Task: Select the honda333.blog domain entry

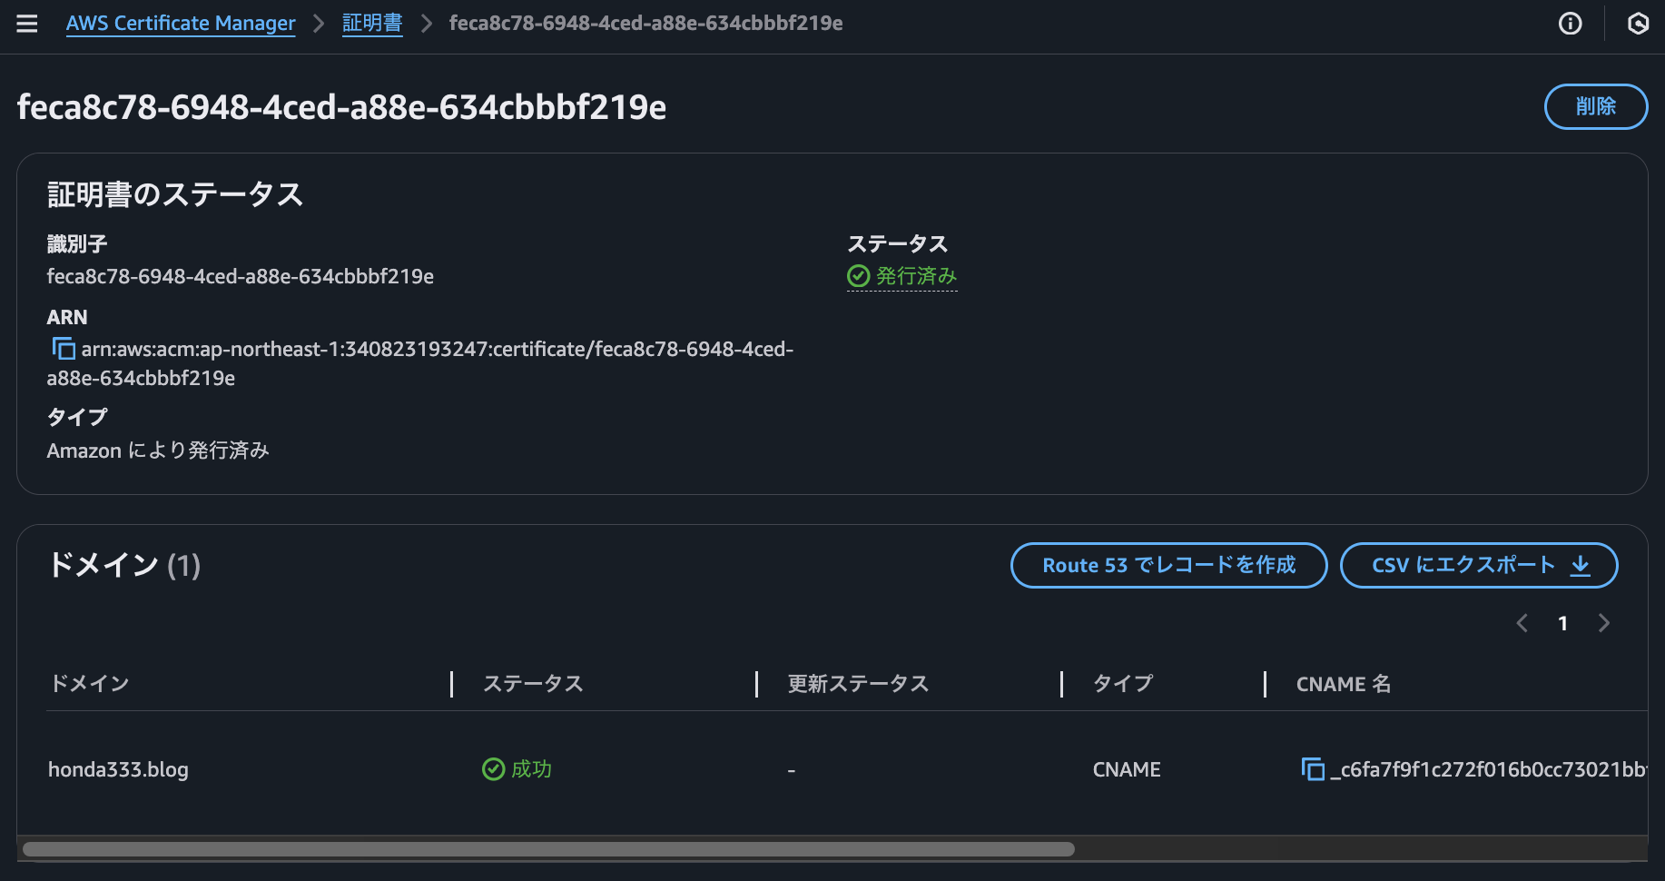Action: click(x=118, y=769)
